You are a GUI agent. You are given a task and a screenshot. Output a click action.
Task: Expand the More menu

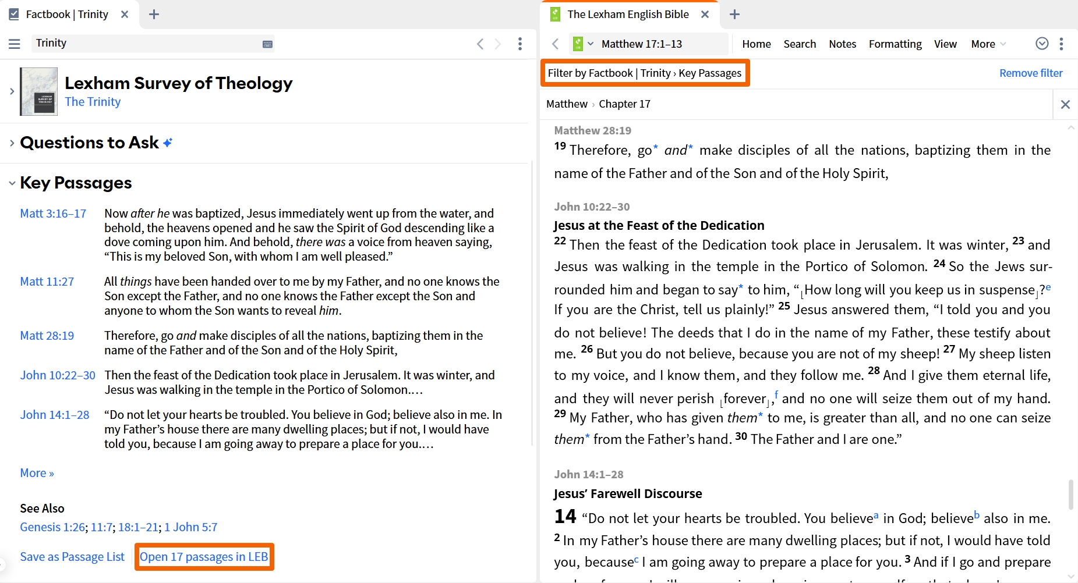tap(988, 44)
